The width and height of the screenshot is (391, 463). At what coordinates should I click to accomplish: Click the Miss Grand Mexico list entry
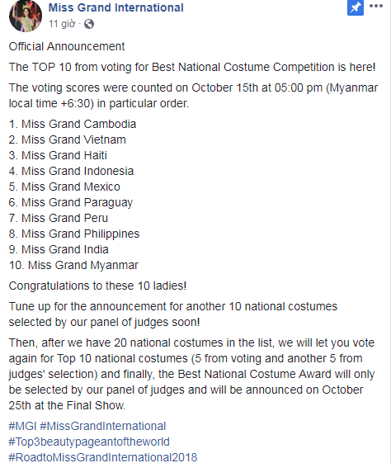(64, 187)
